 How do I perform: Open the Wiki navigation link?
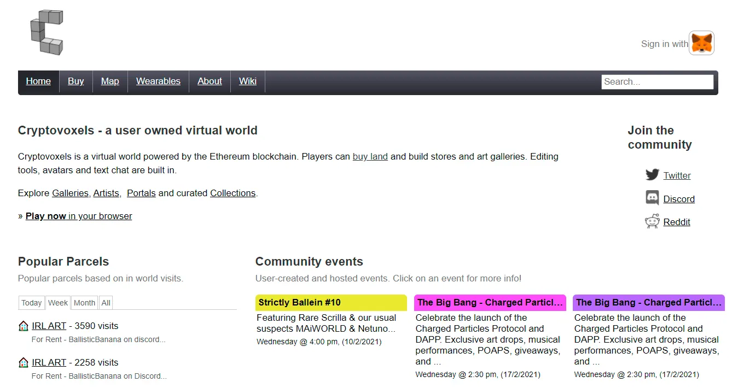pos(248,81)
